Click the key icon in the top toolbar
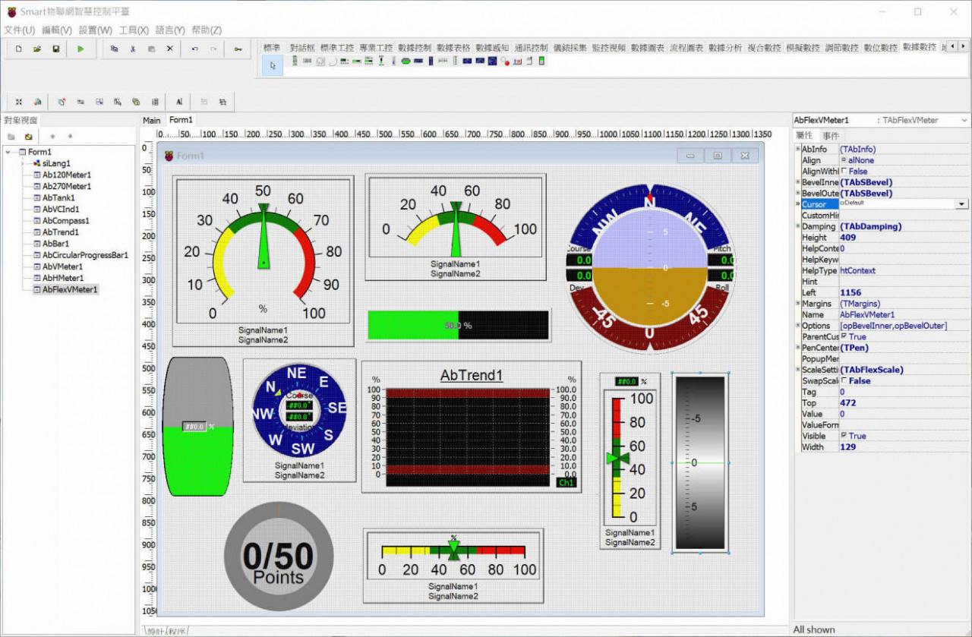 pyautogui.click(x=238, y=49)
